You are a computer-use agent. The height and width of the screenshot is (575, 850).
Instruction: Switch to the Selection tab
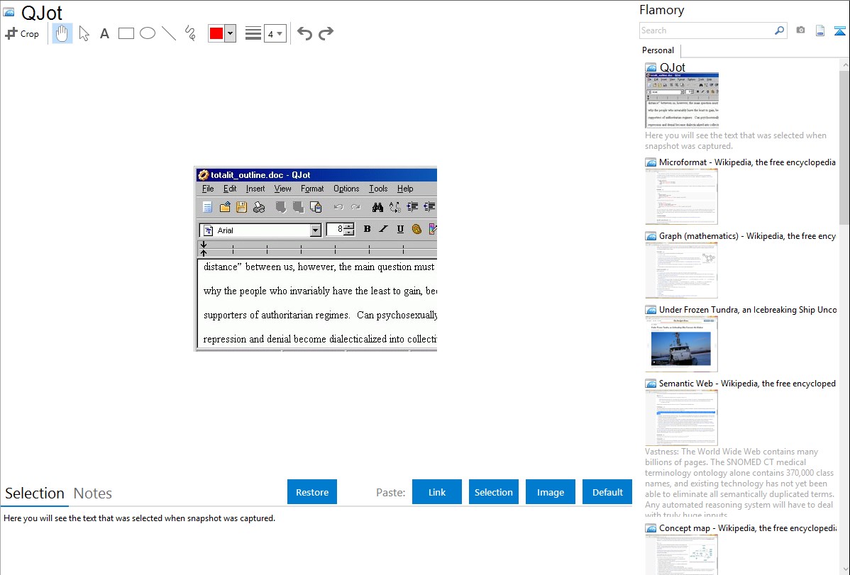pos(35,493)
